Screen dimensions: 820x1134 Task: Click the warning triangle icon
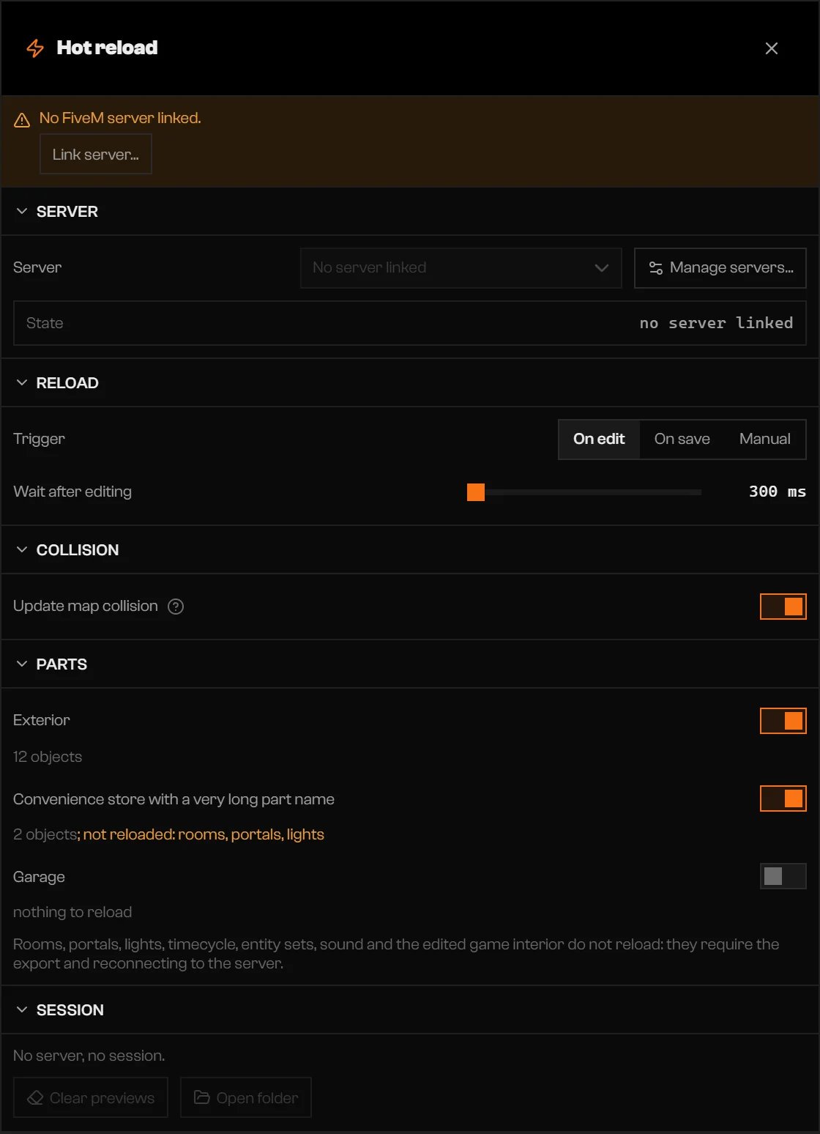[x=22, y=119]
